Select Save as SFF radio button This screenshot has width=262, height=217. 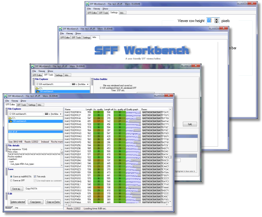pyautogui.click(x=11, y=181)
